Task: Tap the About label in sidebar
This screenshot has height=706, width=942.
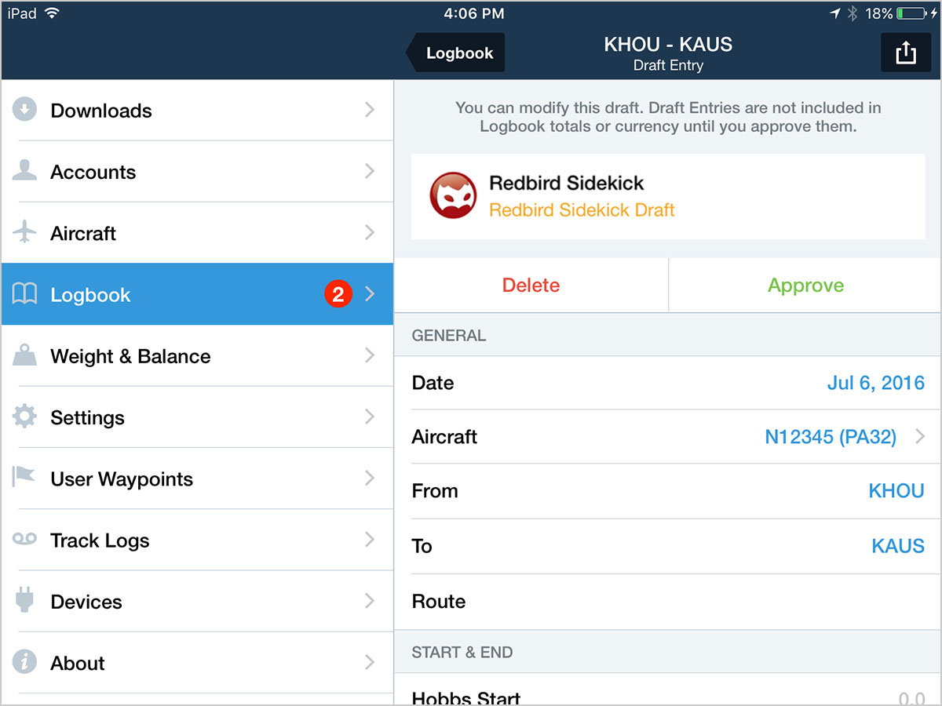Action: pos(78,663)
